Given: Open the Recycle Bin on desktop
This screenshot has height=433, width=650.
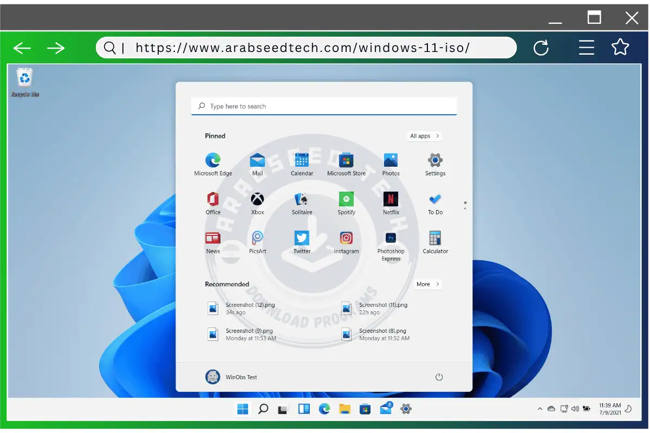Looking at the screenshot, I should [25, 79].
